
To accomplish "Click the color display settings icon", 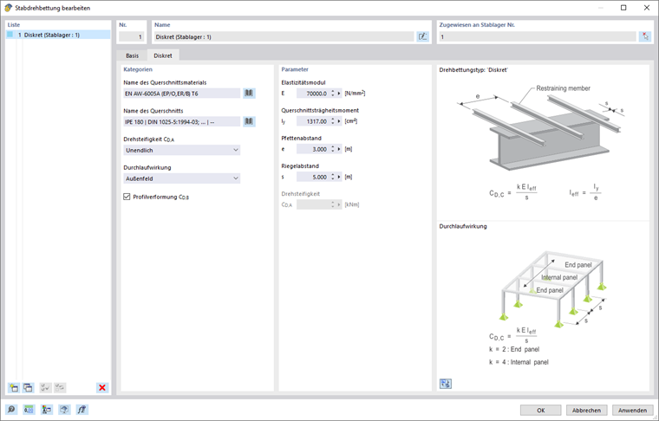I will [x=46, y=409].
